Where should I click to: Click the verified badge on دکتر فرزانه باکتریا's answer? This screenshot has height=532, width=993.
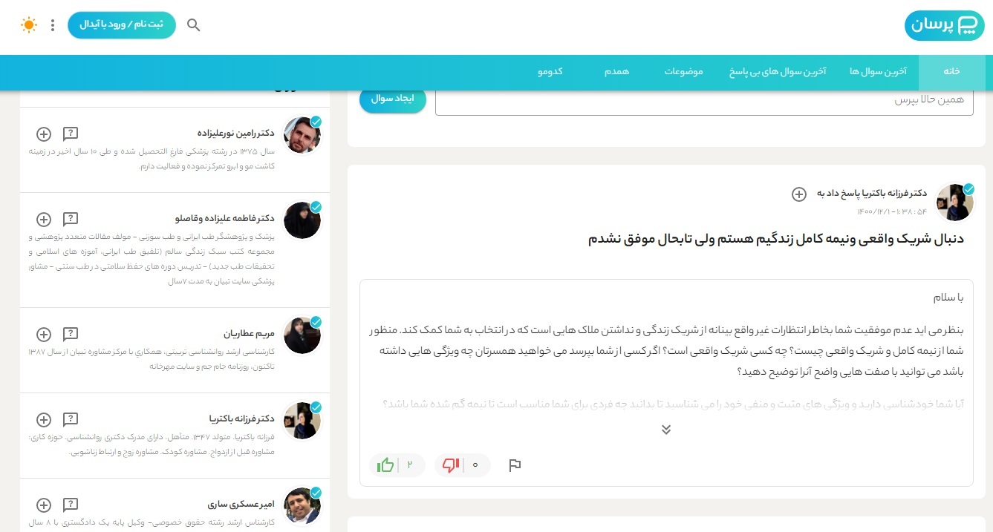click(969, 189)
